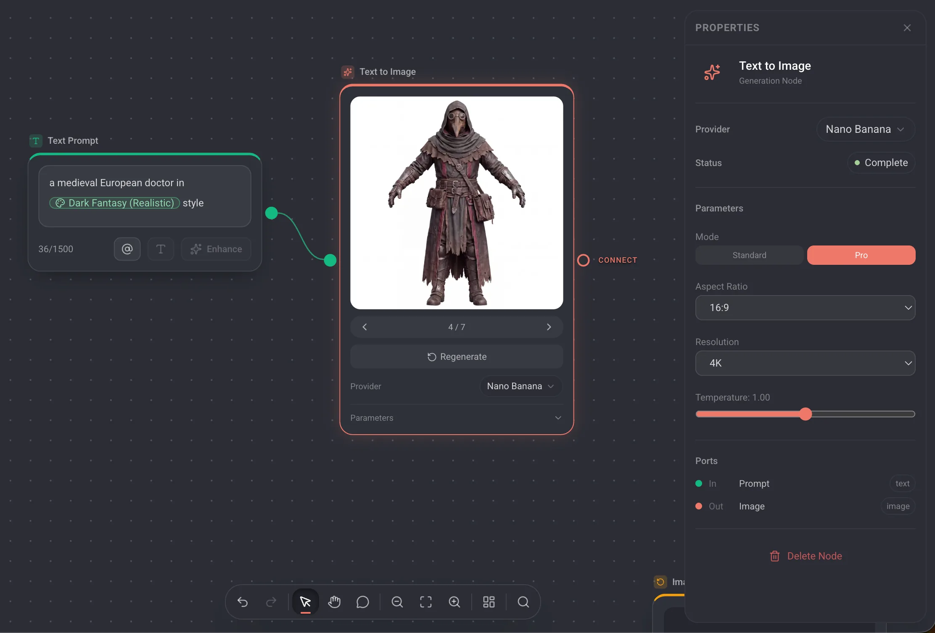Open the Resolution 4K dropdown

pos(805,363)
